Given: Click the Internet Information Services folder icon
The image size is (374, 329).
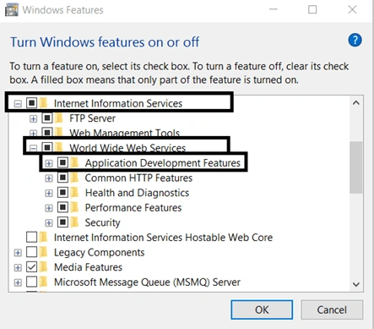Looking at the screenshot, I should coord(43,103).
